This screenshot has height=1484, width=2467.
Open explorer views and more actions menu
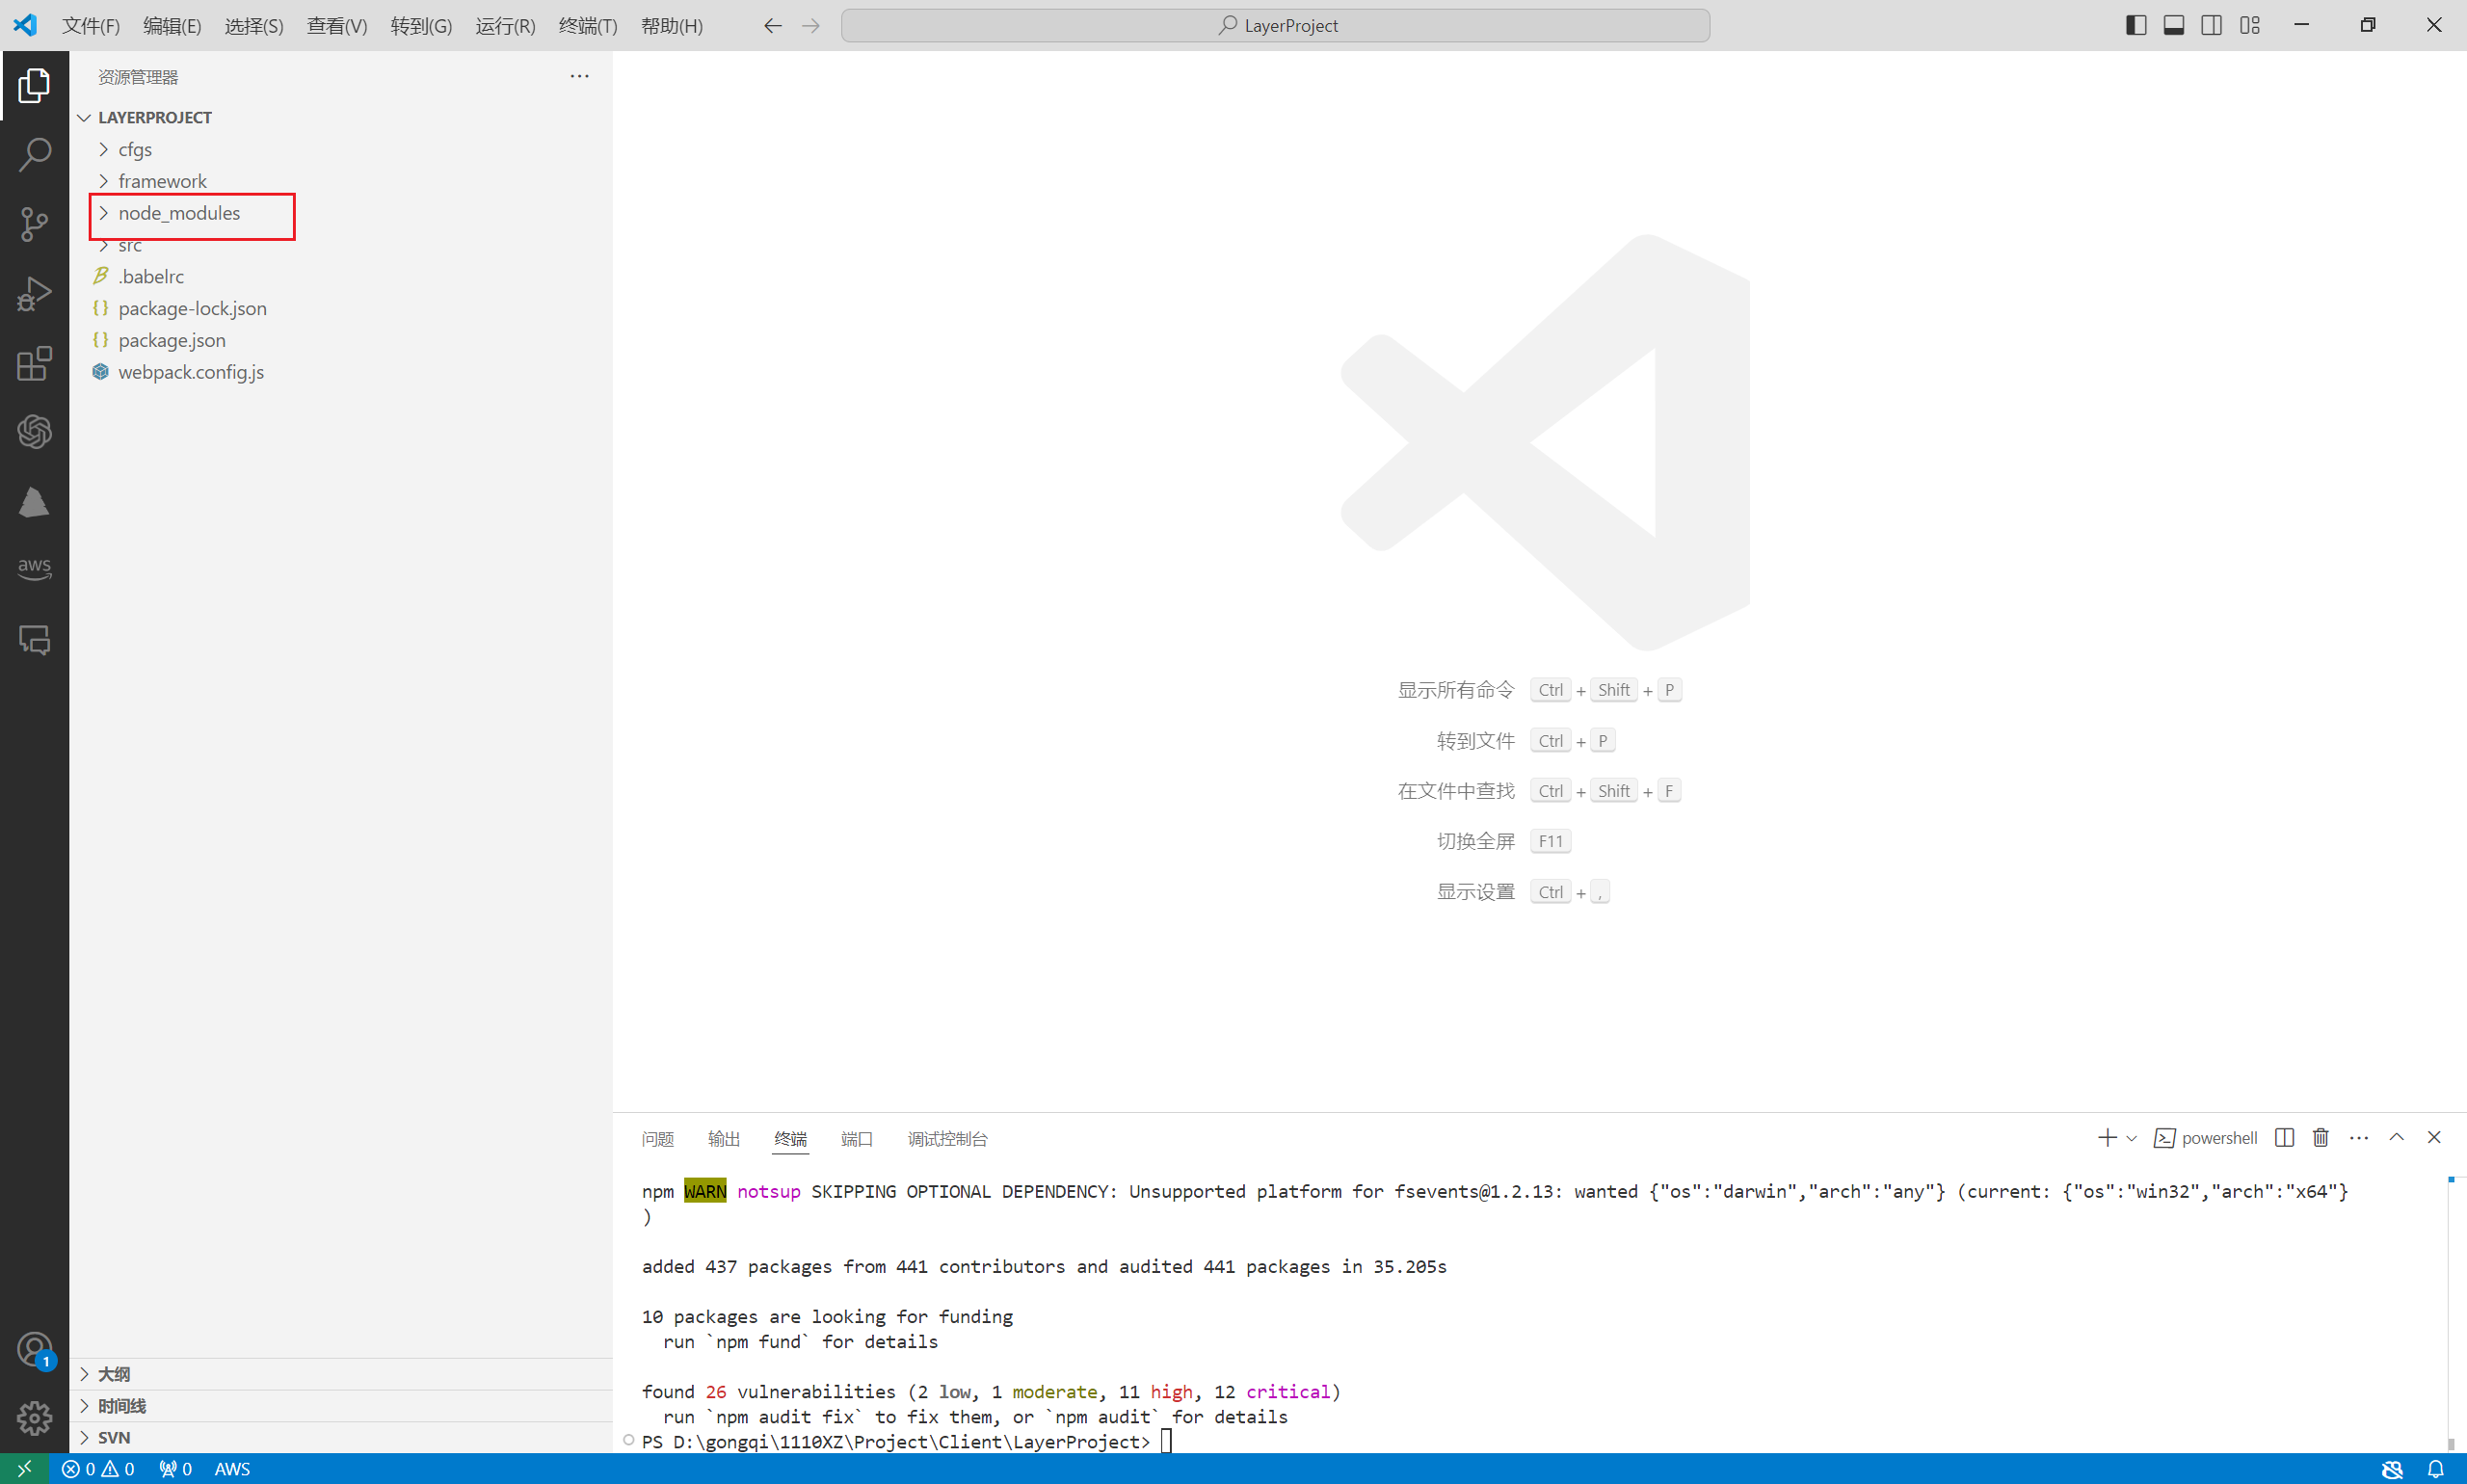point(579,76)
